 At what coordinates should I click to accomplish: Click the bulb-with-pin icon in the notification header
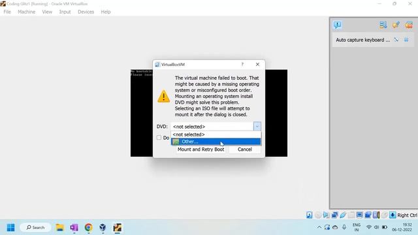click(396, 25)
